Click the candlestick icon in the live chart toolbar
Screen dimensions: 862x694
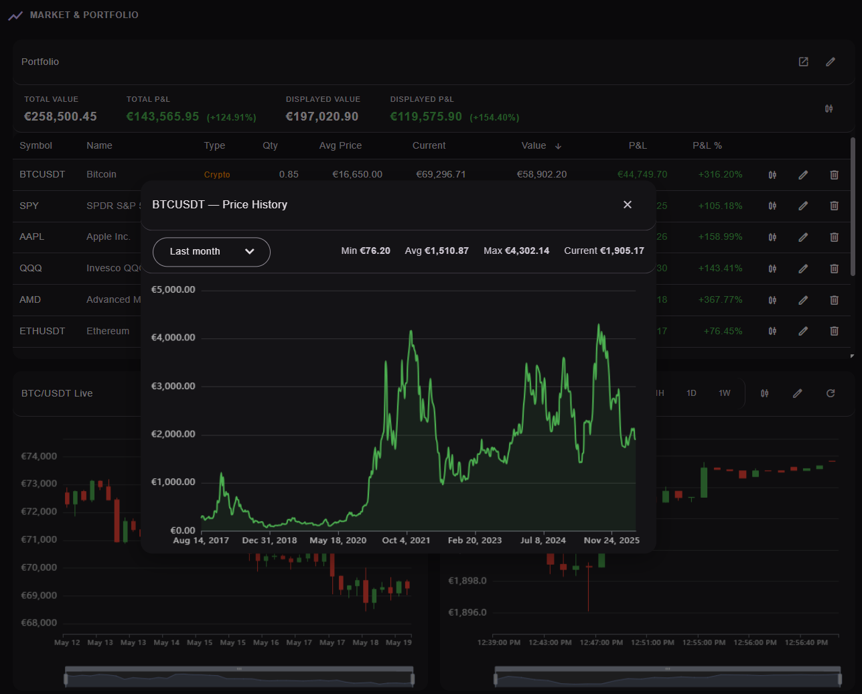coord(764,393)
